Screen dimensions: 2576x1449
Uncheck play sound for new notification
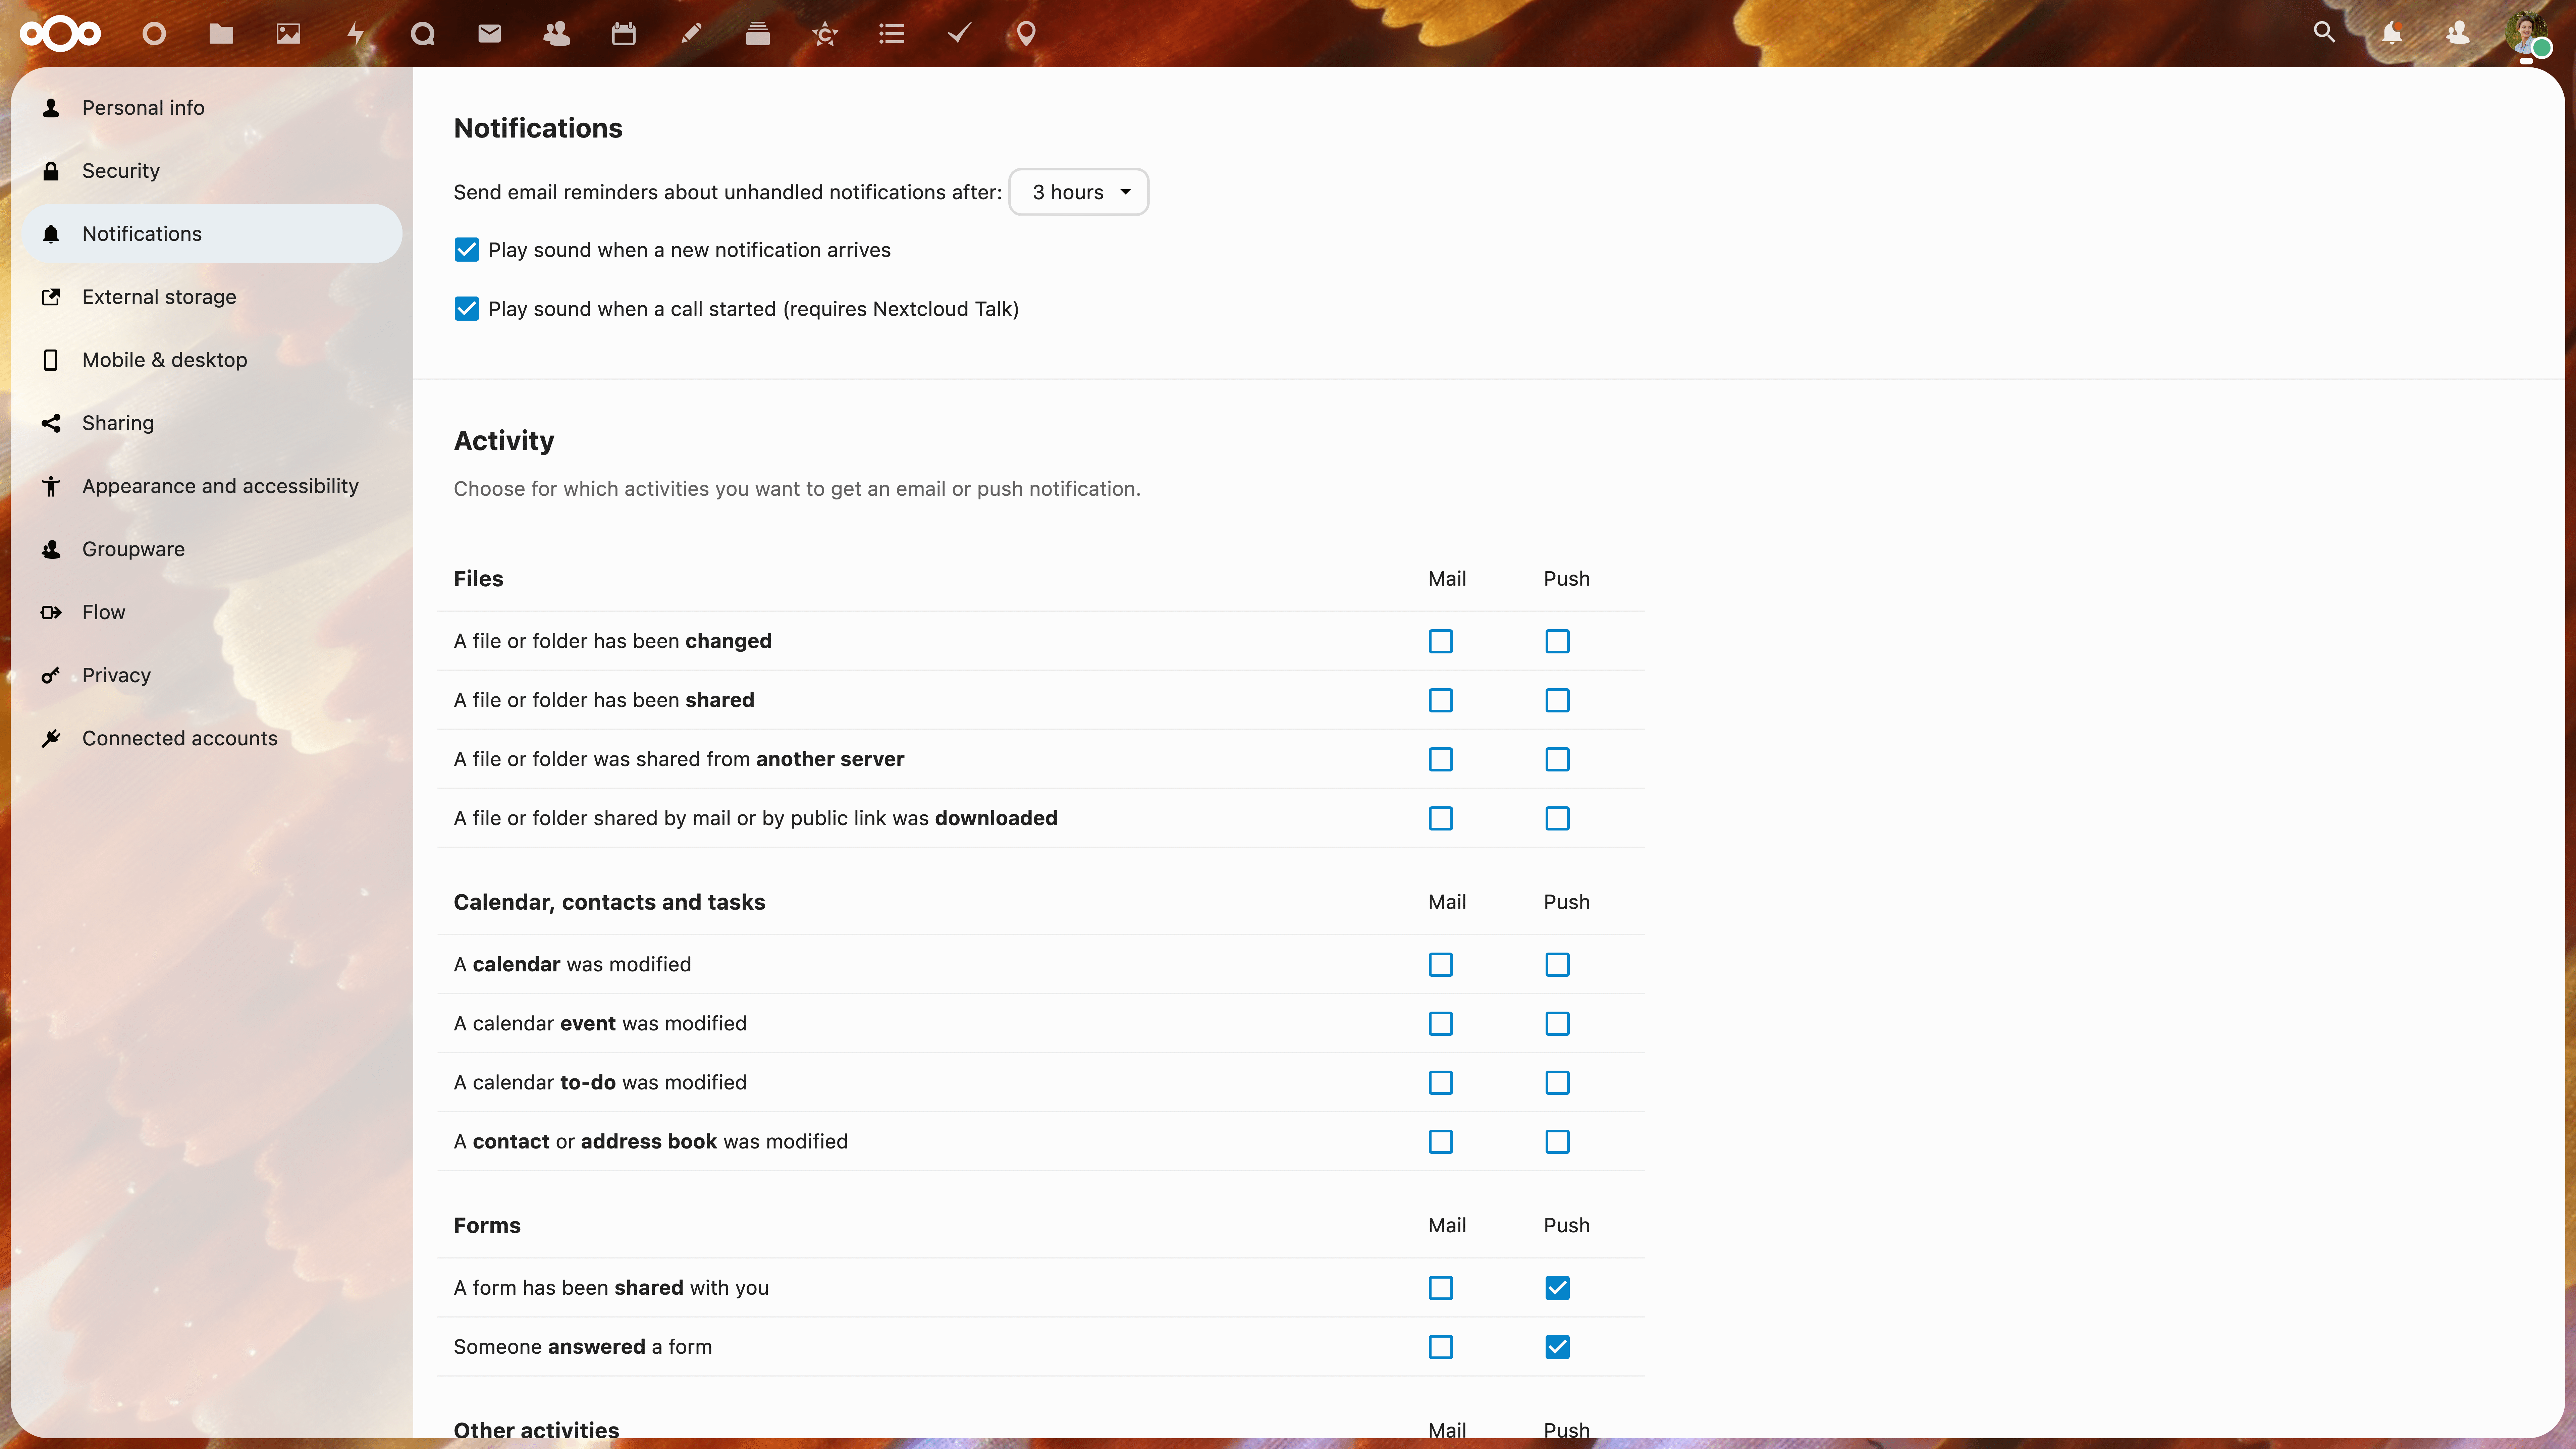click(466, 250)
